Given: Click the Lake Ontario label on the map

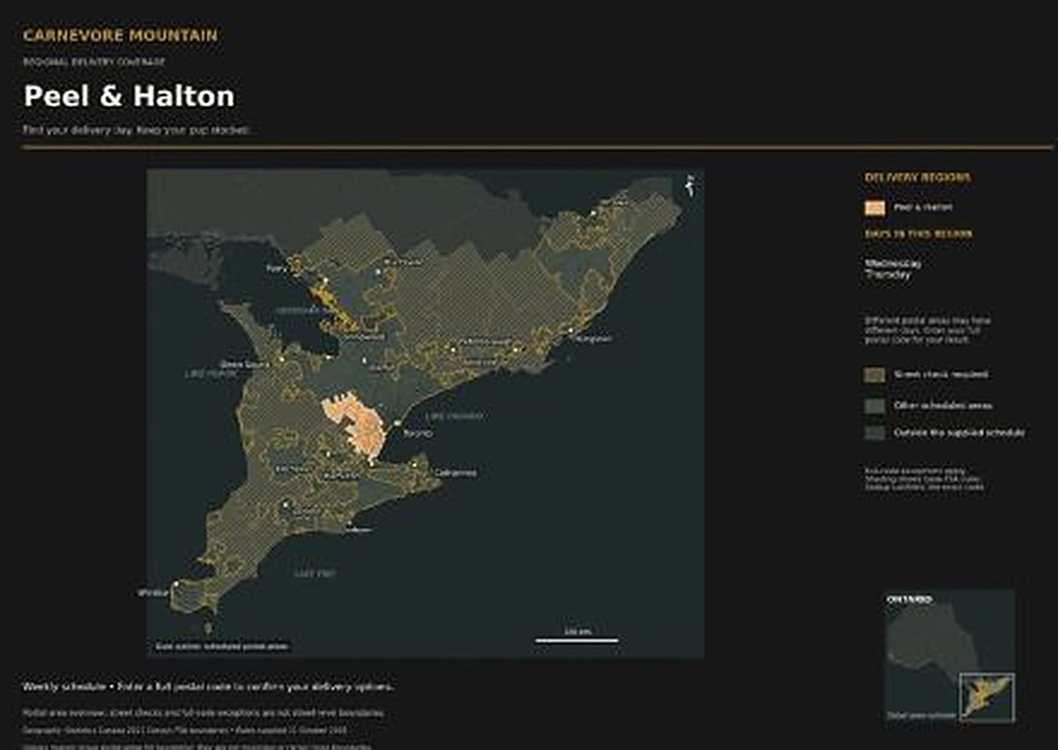Looking at the screenshot, I should [454, 416].
